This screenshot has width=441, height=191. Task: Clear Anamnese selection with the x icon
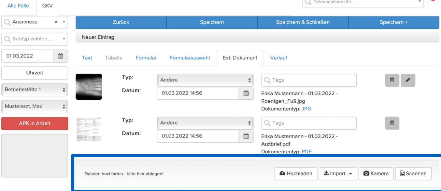[56, 22]
